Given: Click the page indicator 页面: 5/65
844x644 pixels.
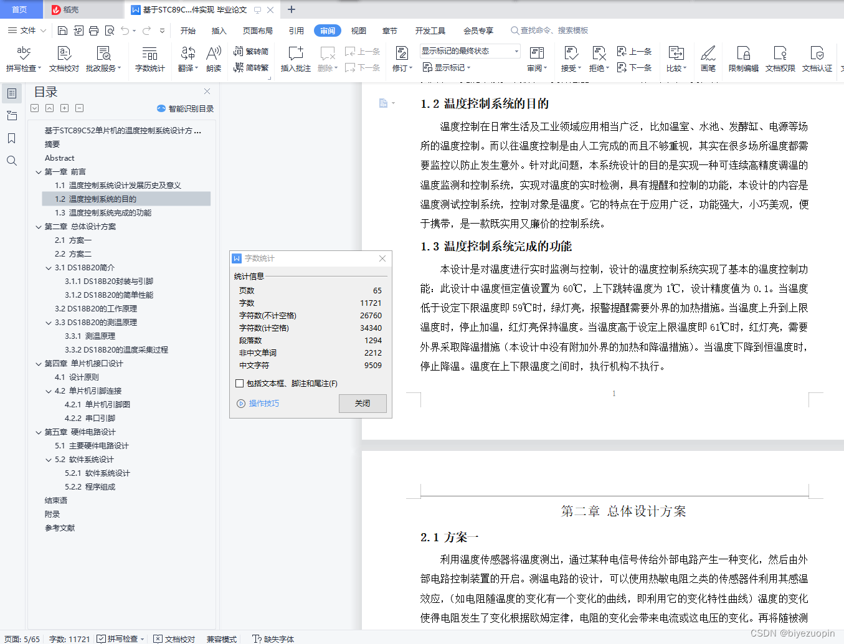Looking at the screenshot, I should point(22,638).
